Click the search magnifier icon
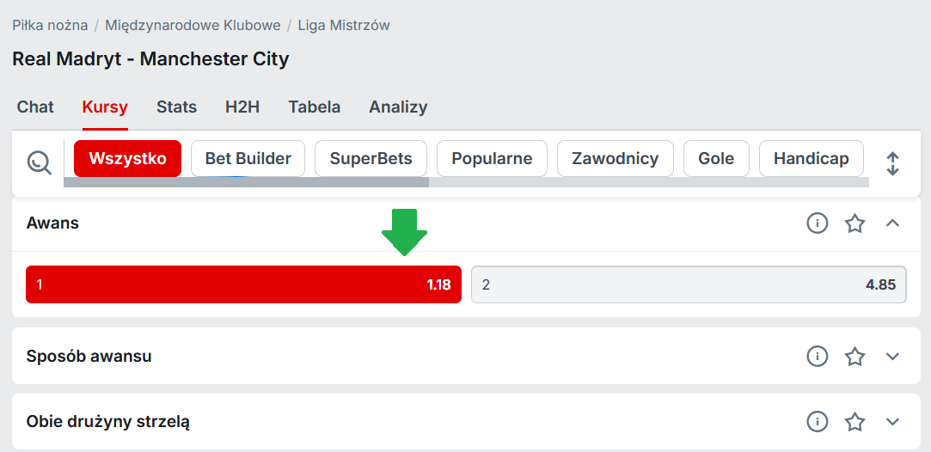The height and width of the screenshot is (452, 931). pyautogui.click(x=40, y=162)
